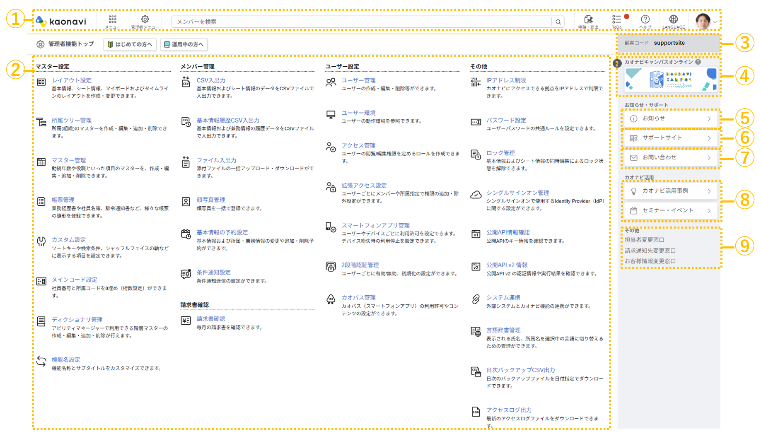The width and height of the screenshot is (761, 434).
Task: Open the メニュー grid menu
Action: click(113, 20)
